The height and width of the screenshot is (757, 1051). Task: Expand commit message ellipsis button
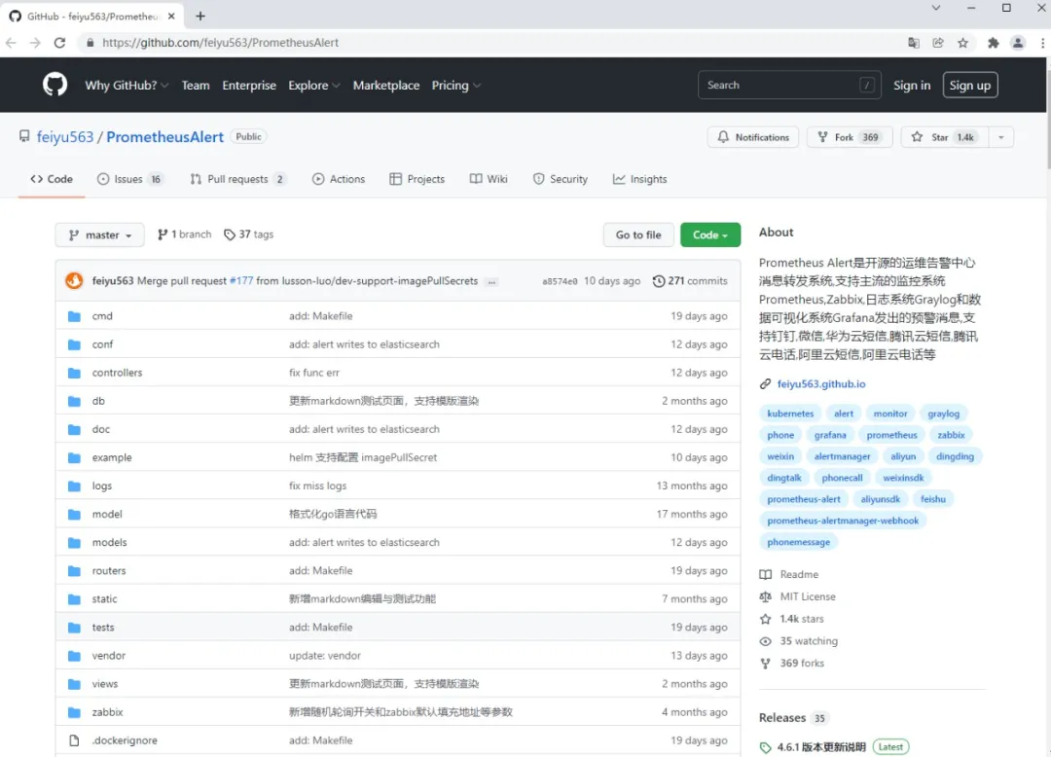pos(492,281)
